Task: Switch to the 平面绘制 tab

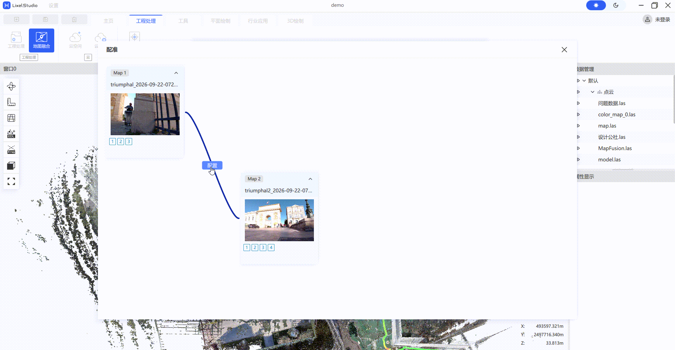Action: (221, 21)
